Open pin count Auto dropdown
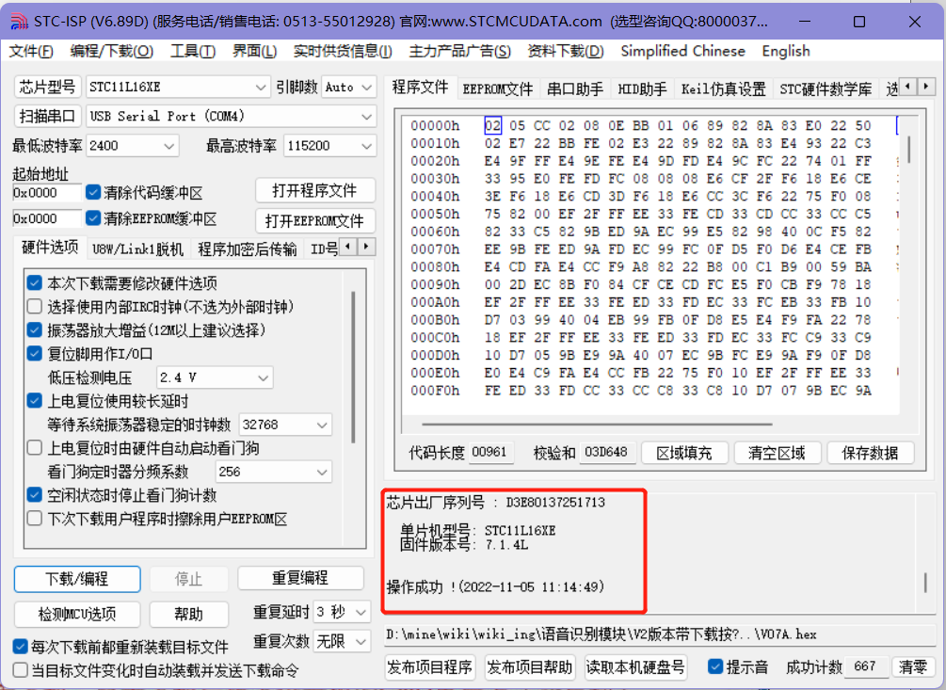The image size is (946, 690). tap(348, 88)
